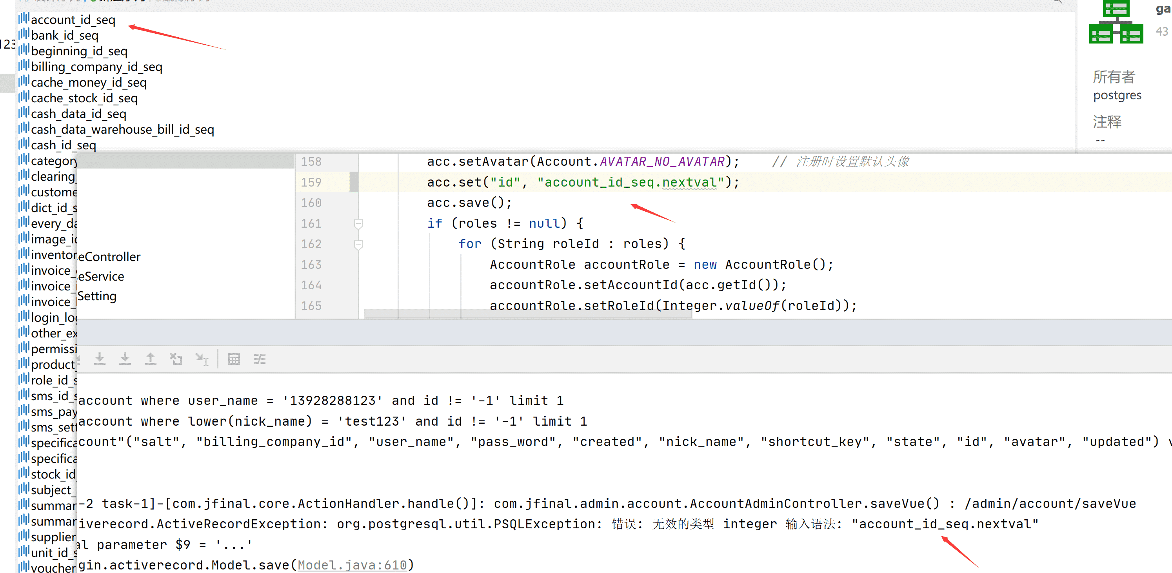Image resolution: width=1172 pixels, height=573 pixels.
Task: Click line number 163 in the gutter
Action: [311, 265]
